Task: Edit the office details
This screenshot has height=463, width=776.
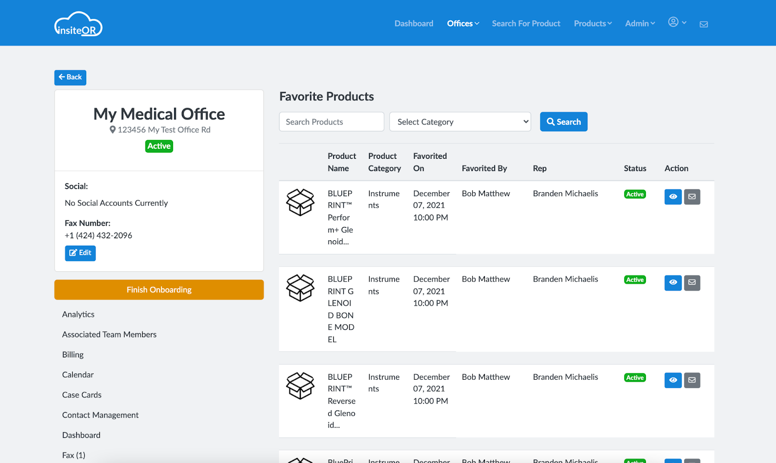Action: click(x=81, y=253)
